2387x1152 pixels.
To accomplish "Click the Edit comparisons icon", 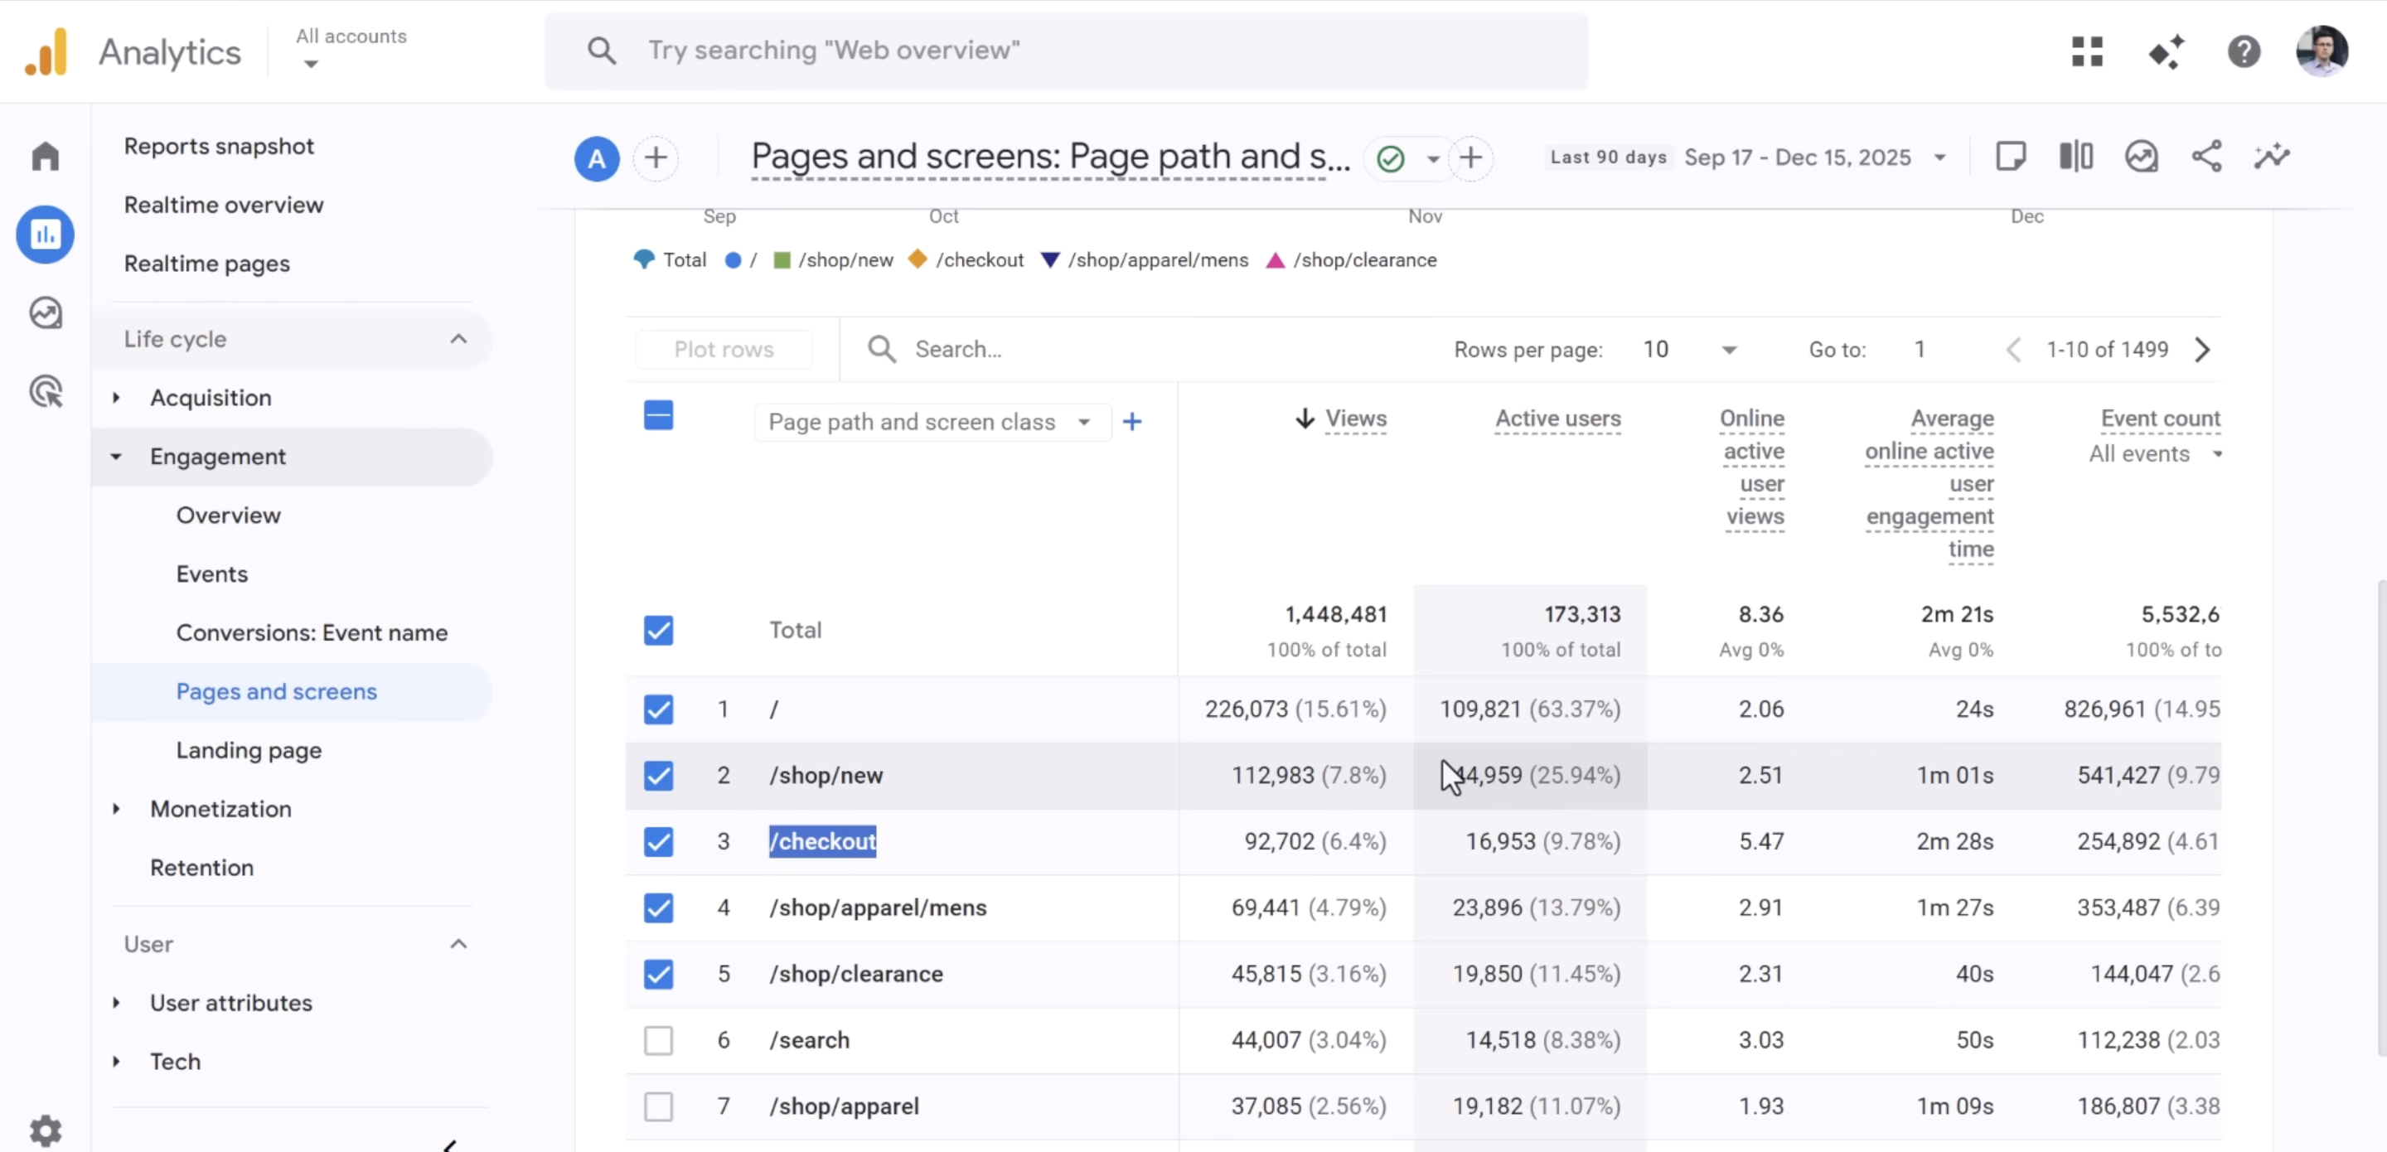I will [x=2075, y=157].
